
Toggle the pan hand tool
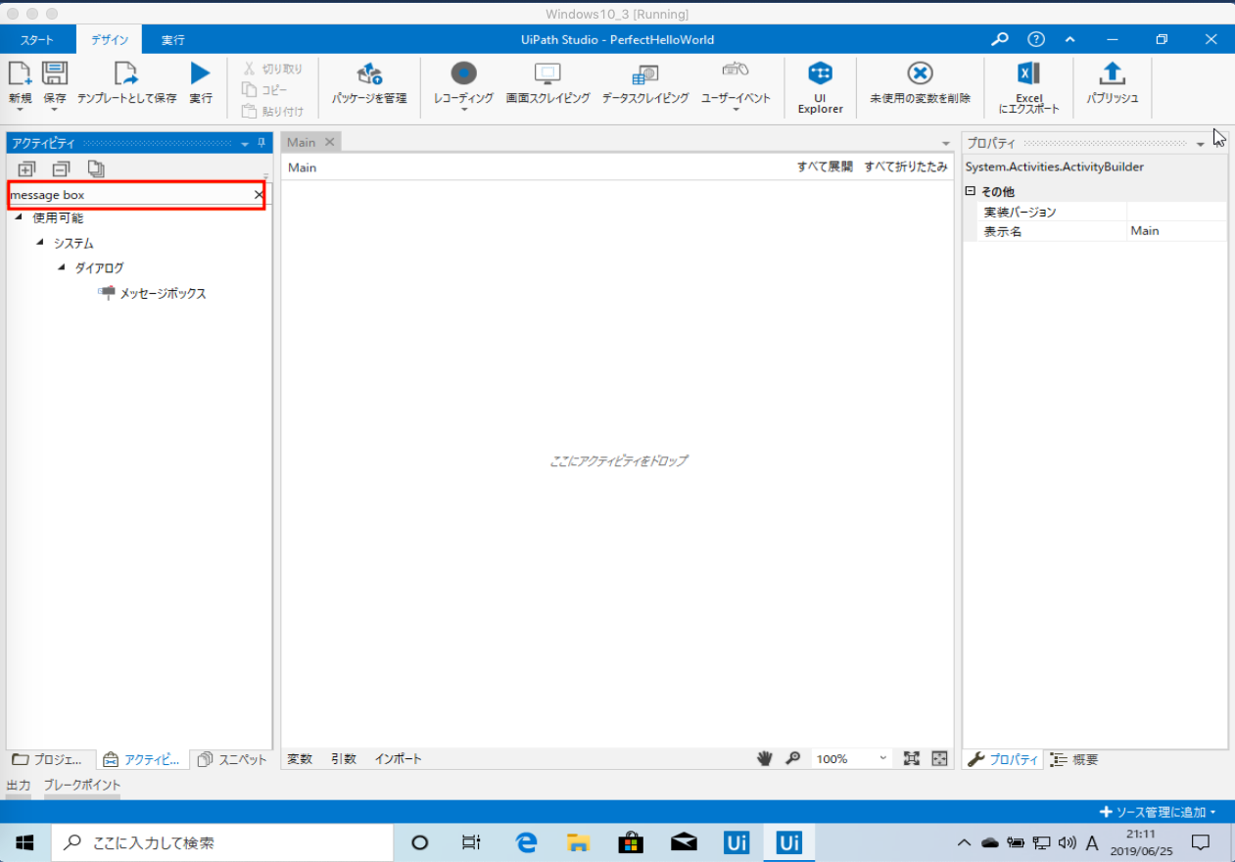click(765, 758)
